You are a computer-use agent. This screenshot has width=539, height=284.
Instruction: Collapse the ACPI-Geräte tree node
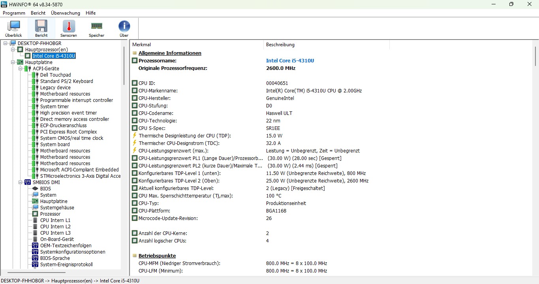tap(20, 69)
